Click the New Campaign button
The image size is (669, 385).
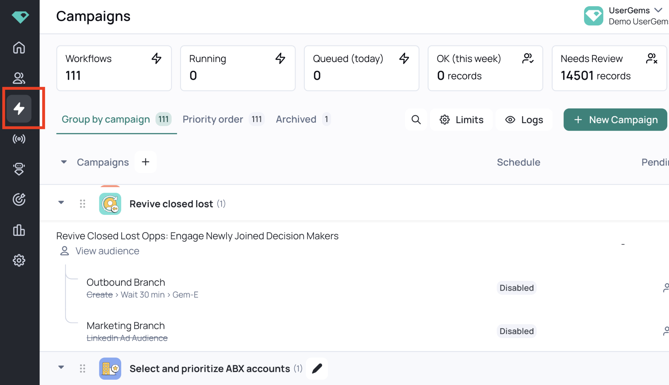(615, 120)
